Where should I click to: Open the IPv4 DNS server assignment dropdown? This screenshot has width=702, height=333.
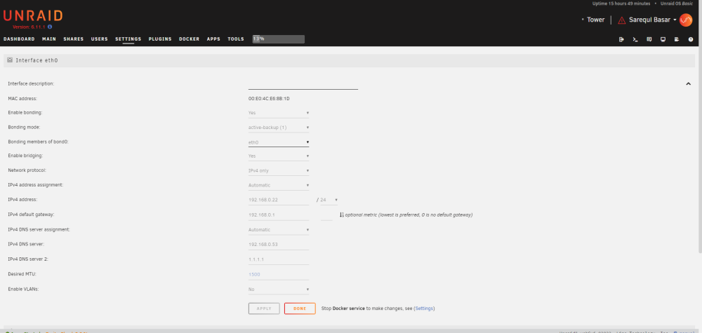279,230
